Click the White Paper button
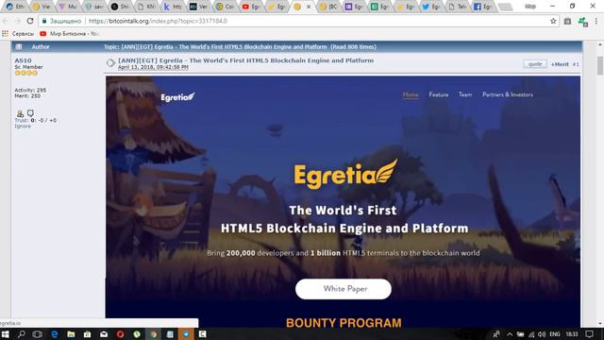Image resolution: width=604 pixels, height=340 pixels. pyautogui.click(x=344, y=289)
